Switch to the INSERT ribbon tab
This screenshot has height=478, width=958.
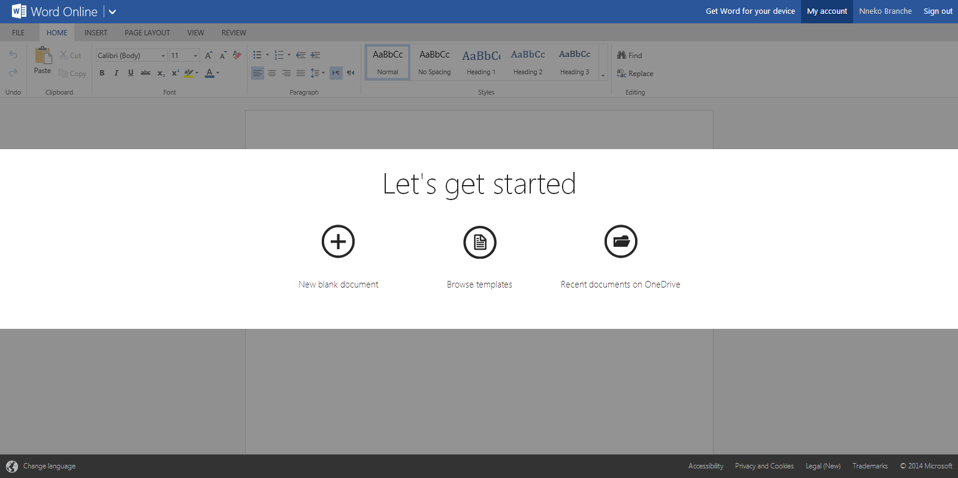[x=96, y=33]
